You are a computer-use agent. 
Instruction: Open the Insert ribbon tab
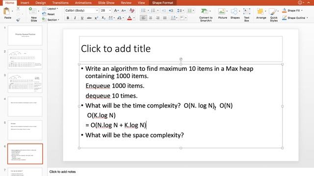pyautogui.click(x=25, y=3)
